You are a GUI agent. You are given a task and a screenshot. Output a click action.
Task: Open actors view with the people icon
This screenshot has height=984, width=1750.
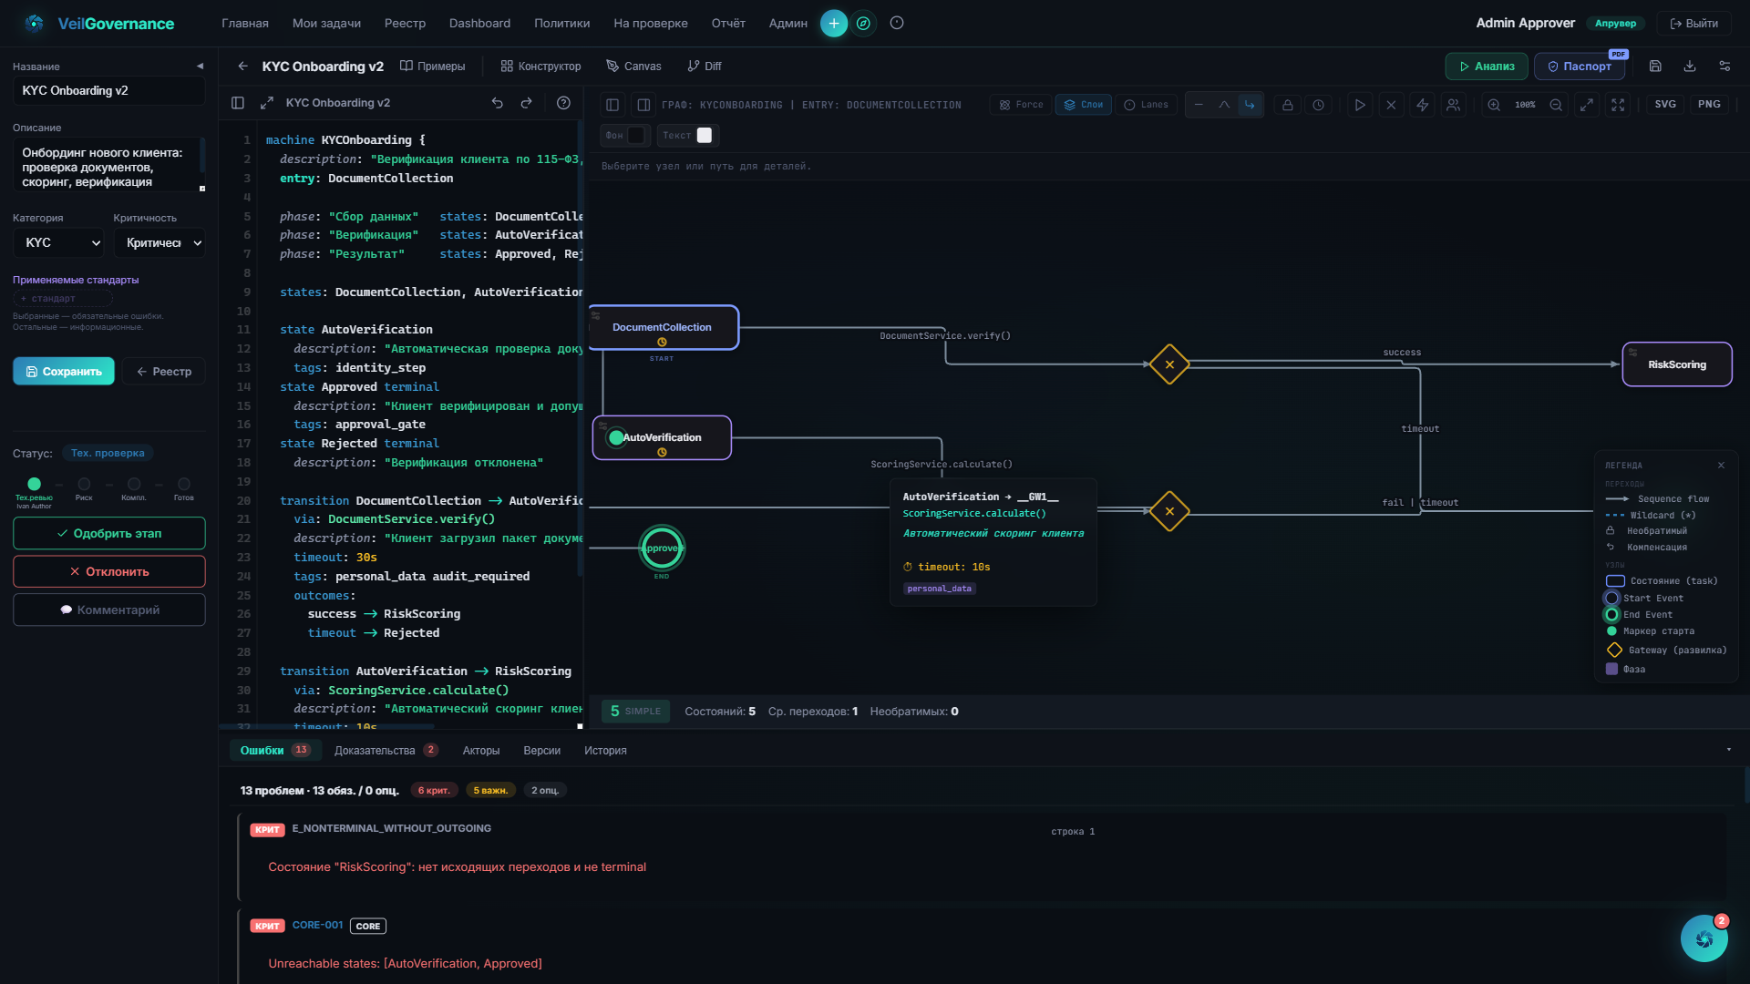tap(1453, 105)
